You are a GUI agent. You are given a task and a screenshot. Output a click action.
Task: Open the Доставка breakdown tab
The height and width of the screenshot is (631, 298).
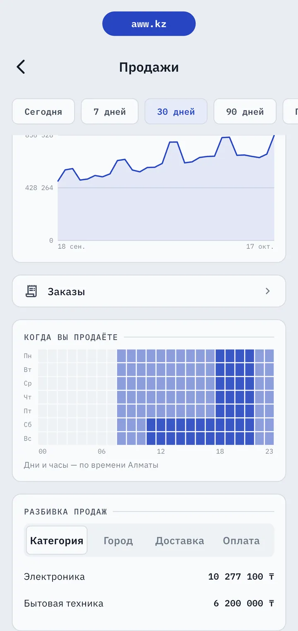(180, 541)
